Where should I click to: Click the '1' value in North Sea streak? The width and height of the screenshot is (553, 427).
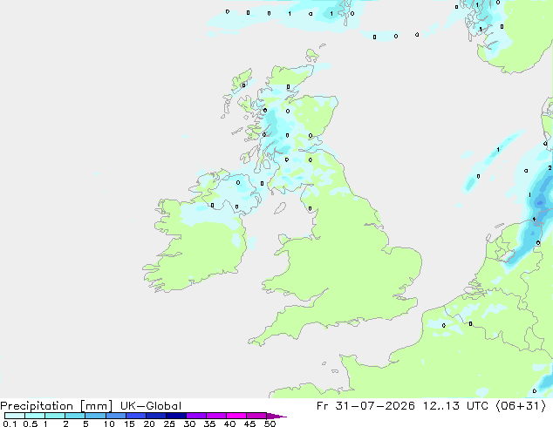pyautogui.click(x=498, y=150)
